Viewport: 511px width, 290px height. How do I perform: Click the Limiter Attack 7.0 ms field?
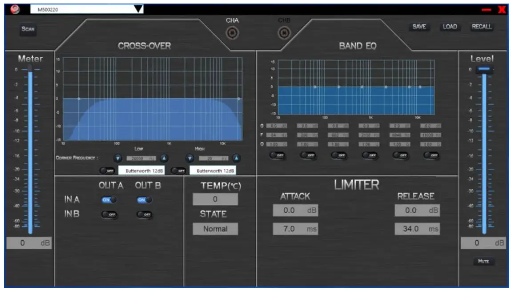pos(295,229)
